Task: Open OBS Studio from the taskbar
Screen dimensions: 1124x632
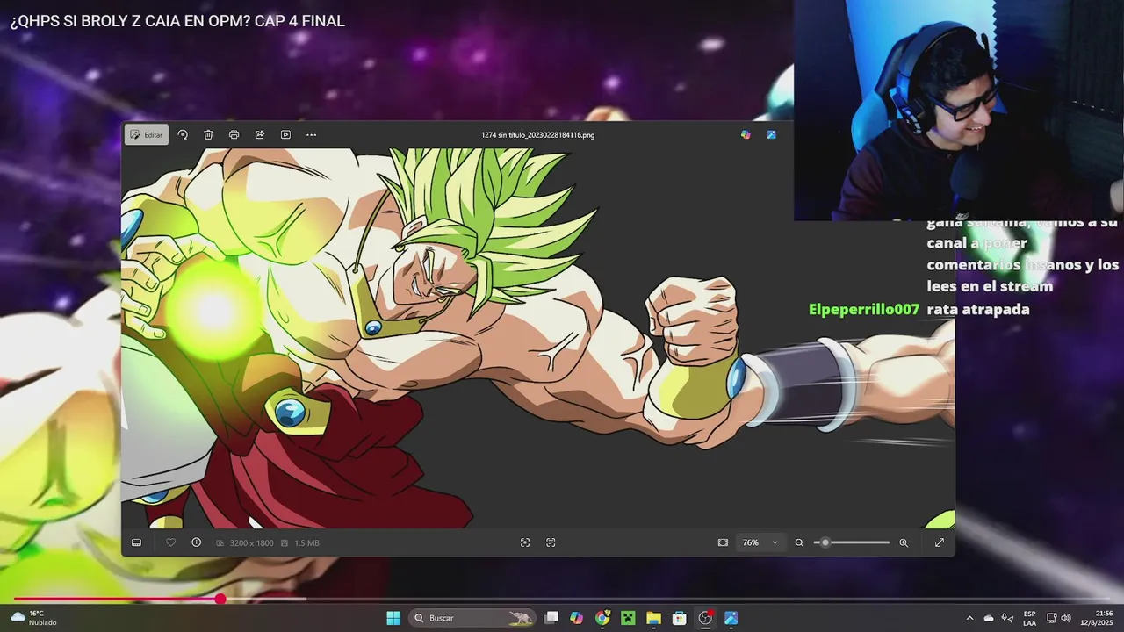Action: pyautogui.click(x=705, y=618)
